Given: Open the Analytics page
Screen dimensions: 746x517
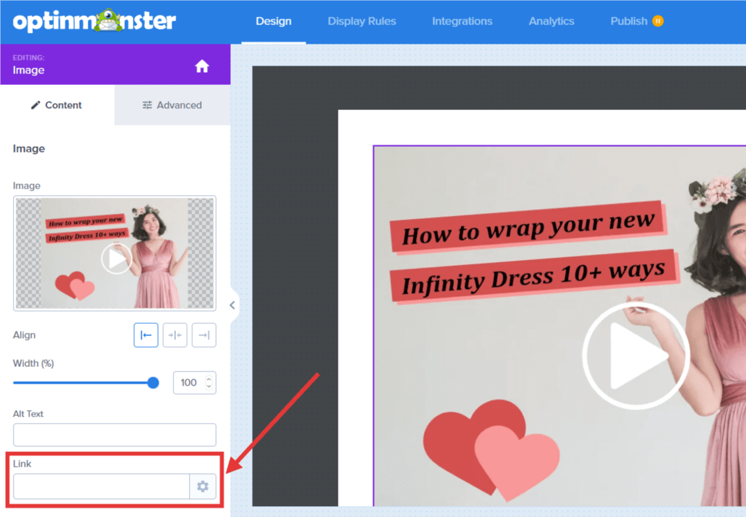Looking at the screenshot, I should [551, 21].
